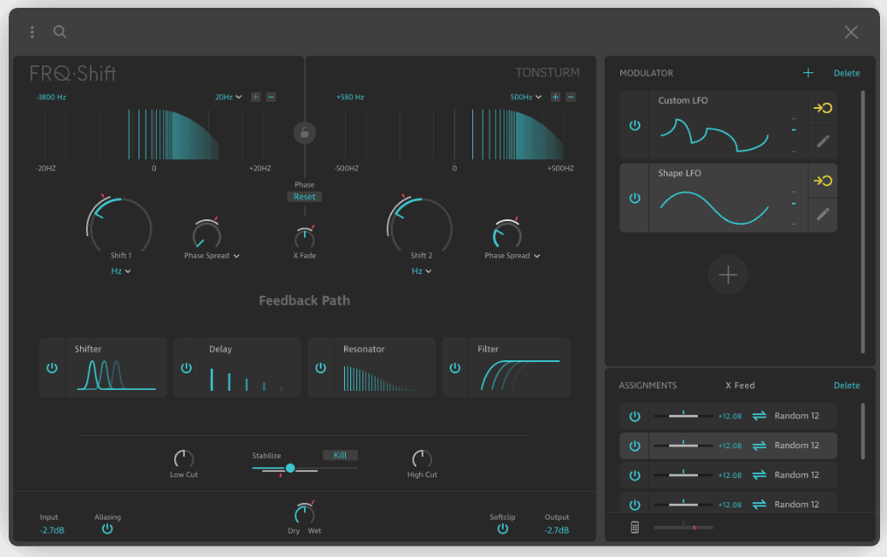
Task: Open the 500Hz range dropdown
Action: click(525, 97)
